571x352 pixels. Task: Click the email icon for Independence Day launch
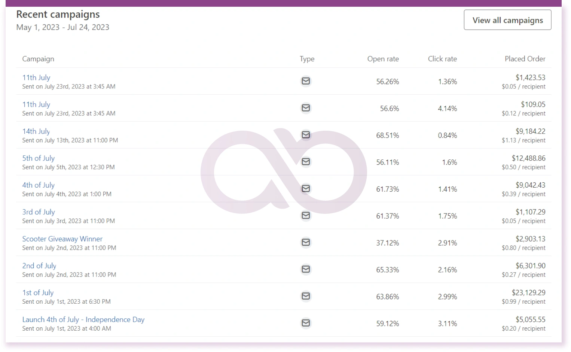[306, 323]
